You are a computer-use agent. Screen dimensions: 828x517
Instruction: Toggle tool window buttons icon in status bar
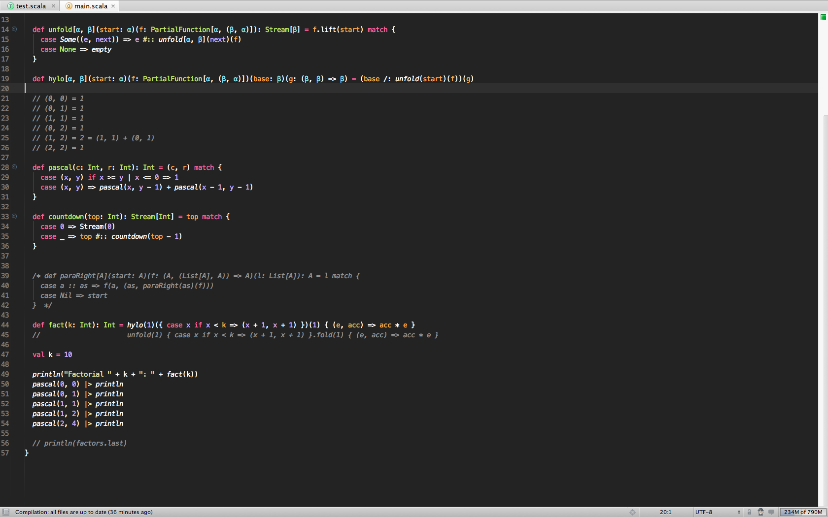6,512
